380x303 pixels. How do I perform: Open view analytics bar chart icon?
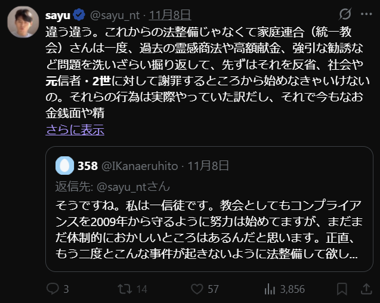pos(270,289)
